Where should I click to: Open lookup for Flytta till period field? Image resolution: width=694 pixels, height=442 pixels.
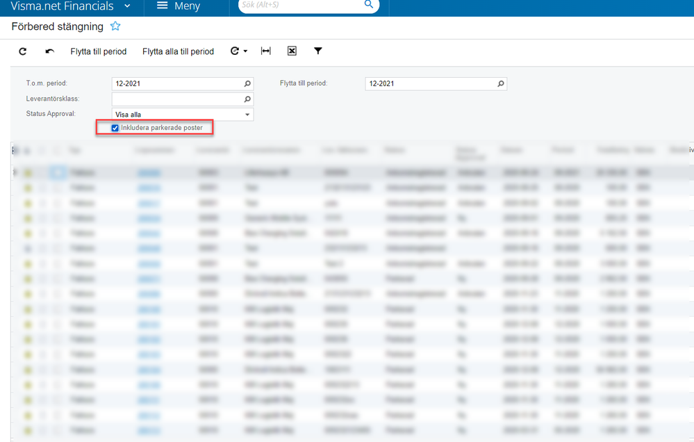(500, 83)
